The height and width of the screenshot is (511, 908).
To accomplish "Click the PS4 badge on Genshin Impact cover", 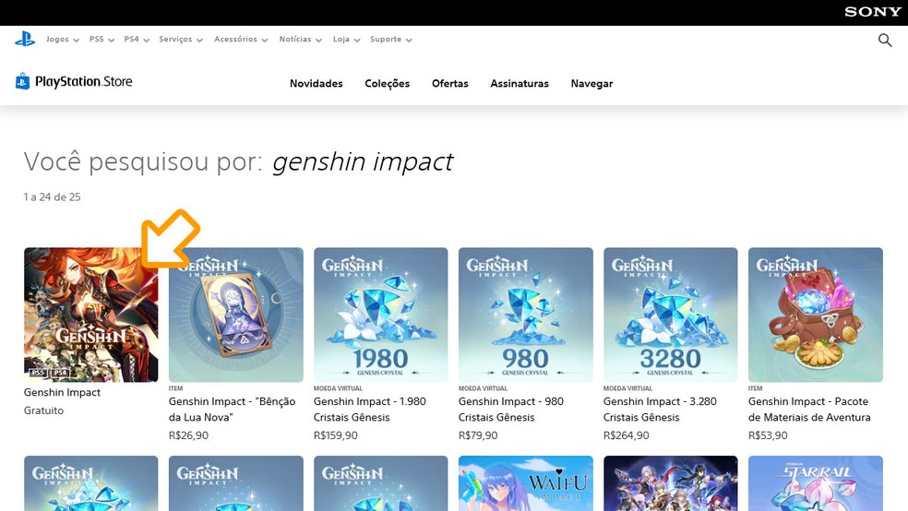I will click(60, 372).
